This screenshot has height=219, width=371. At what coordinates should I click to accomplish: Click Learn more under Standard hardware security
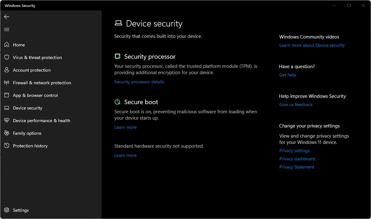click(125, 155)
